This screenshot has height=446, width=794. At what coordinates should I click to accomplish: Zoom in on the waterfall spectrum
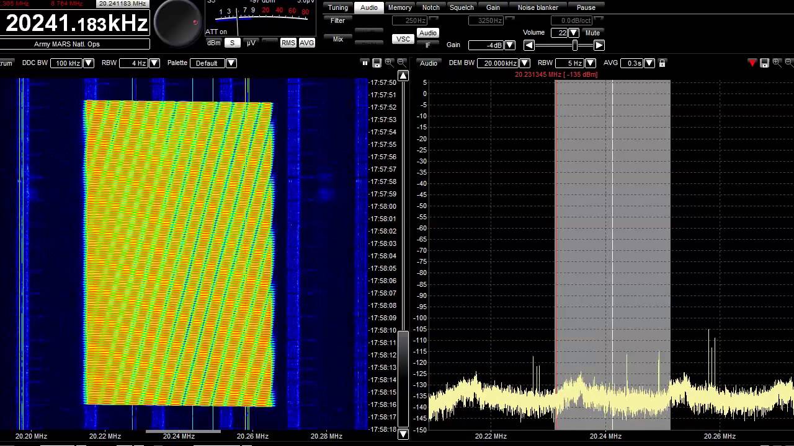389,63
